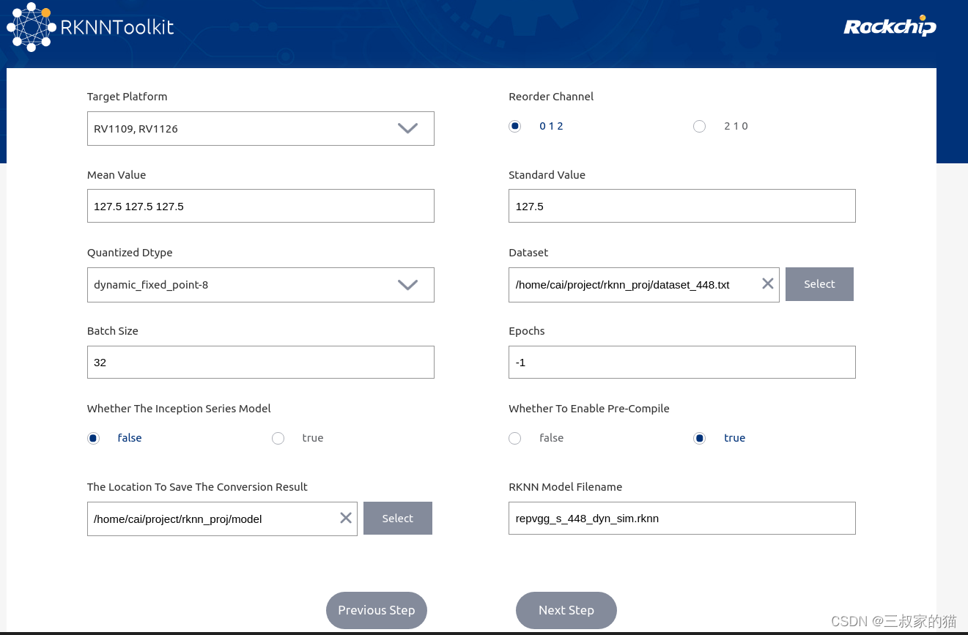The width and height of the screenshot is (968, 635).
Task: Proceed to Next Step
Action: coord(566,610)
